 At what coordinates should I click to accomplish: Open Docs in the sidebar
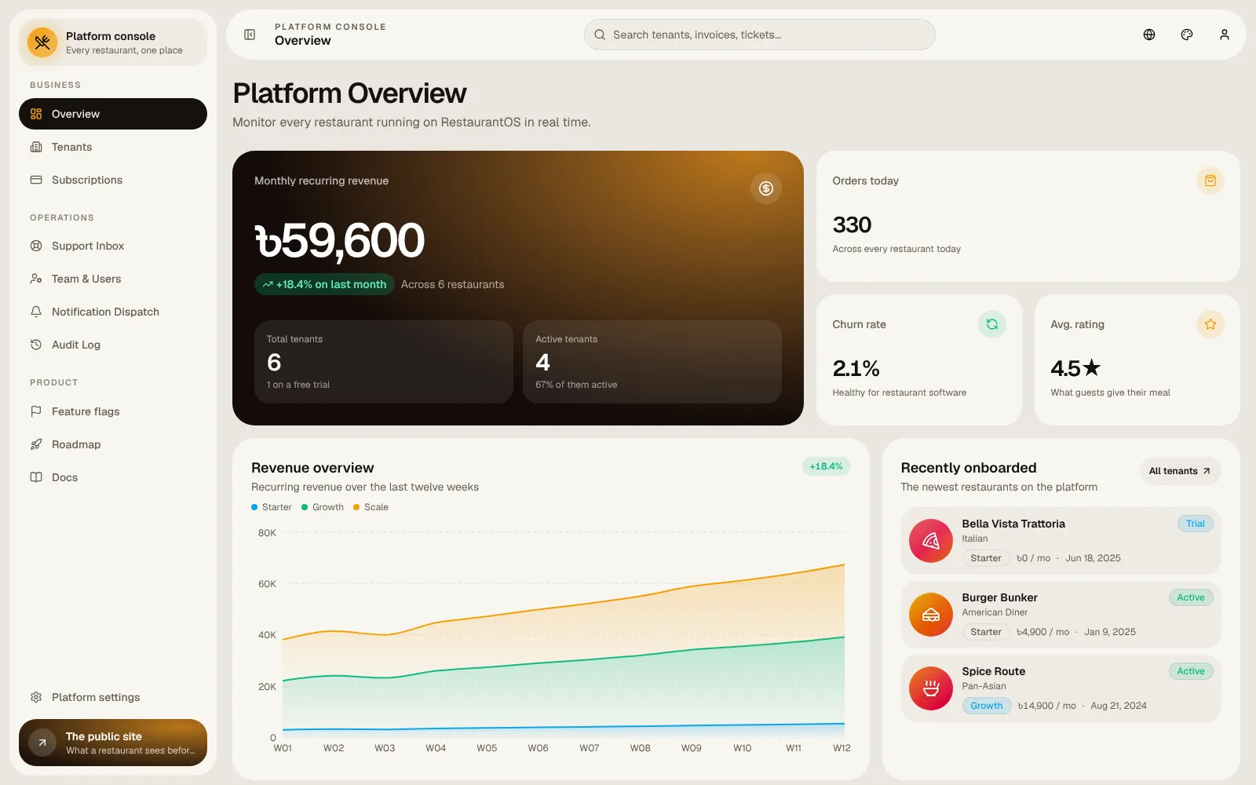(113, 477)
